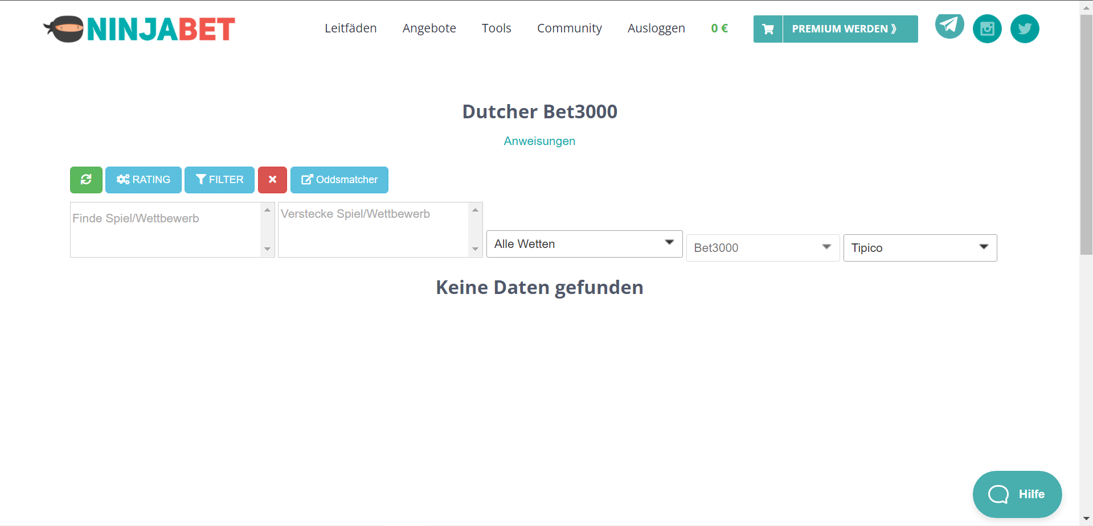Expand the Tipico bookmaker dropdown
The width and height of the screenshot is (1093, 526).
point(920,248)
